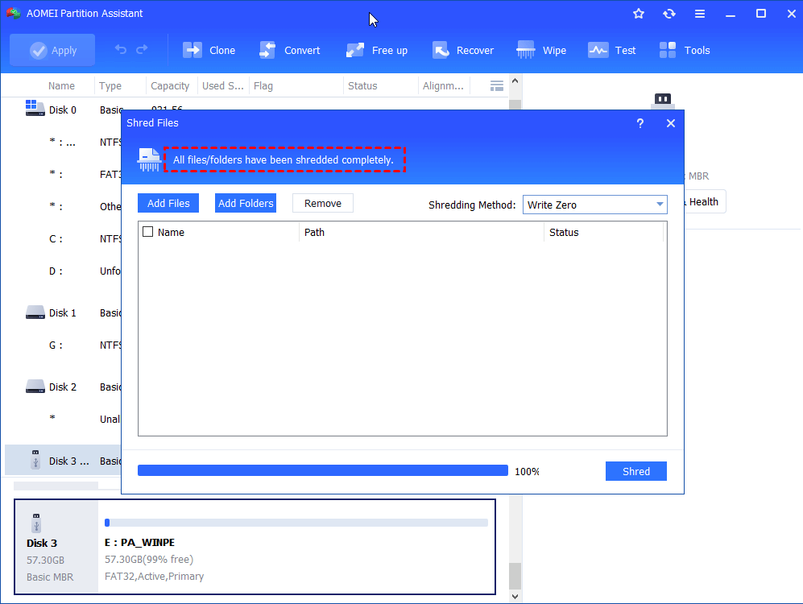This screenshot has height=604, width=803.
Task: Click the undo arrow icon
Action: 120,50
